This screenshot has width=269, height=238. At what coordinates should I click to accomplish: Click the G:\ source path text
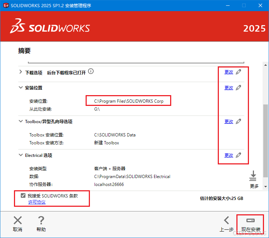(x=97, y=109)
